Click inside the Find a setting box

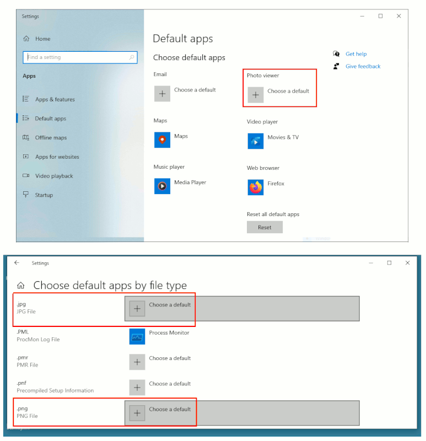pos(80,57)
